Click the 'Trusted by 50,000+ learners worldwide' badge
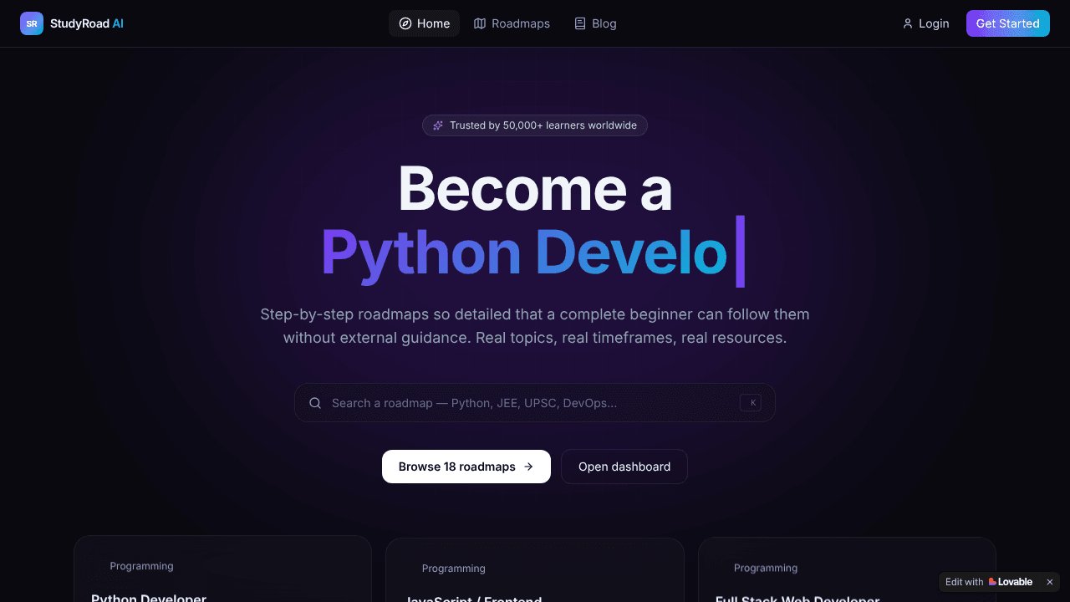 535,125
